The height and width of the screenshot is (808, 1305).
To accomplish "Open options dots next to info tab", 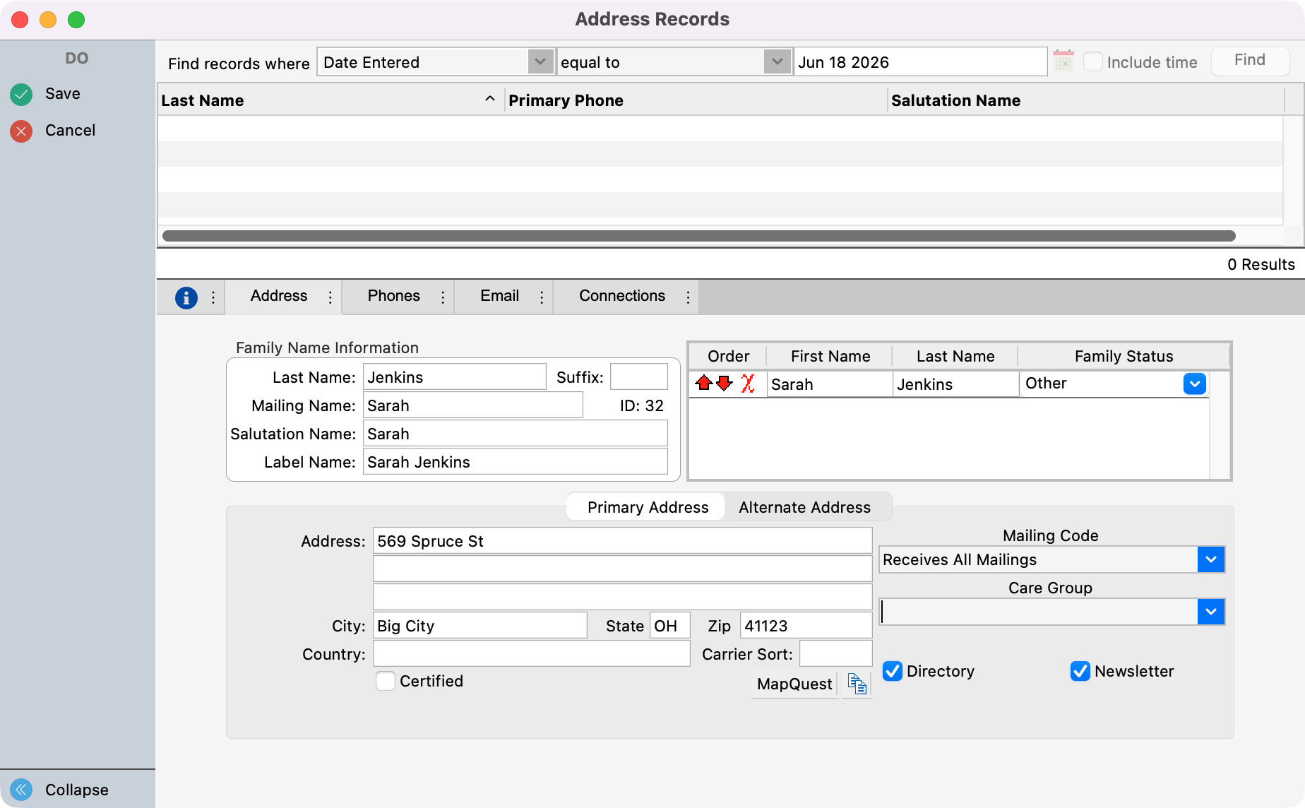I will pos(213,297).
